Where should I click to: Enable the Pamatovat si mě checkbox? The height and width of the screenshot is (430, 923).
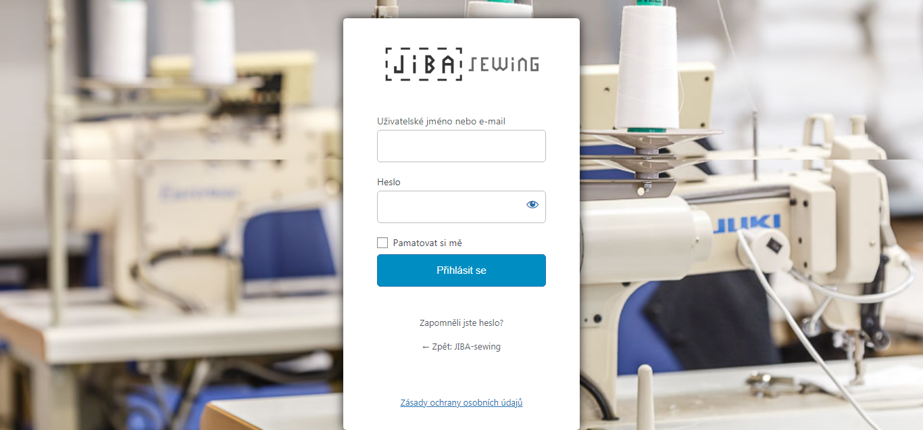(382, 243)
